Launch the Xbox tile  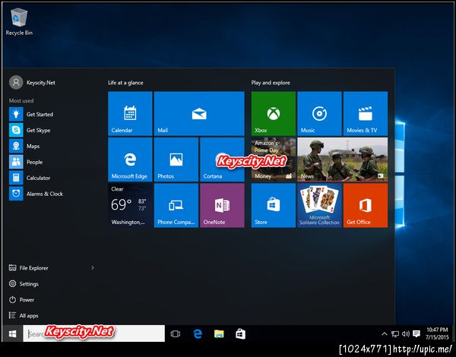coord(274,113)
